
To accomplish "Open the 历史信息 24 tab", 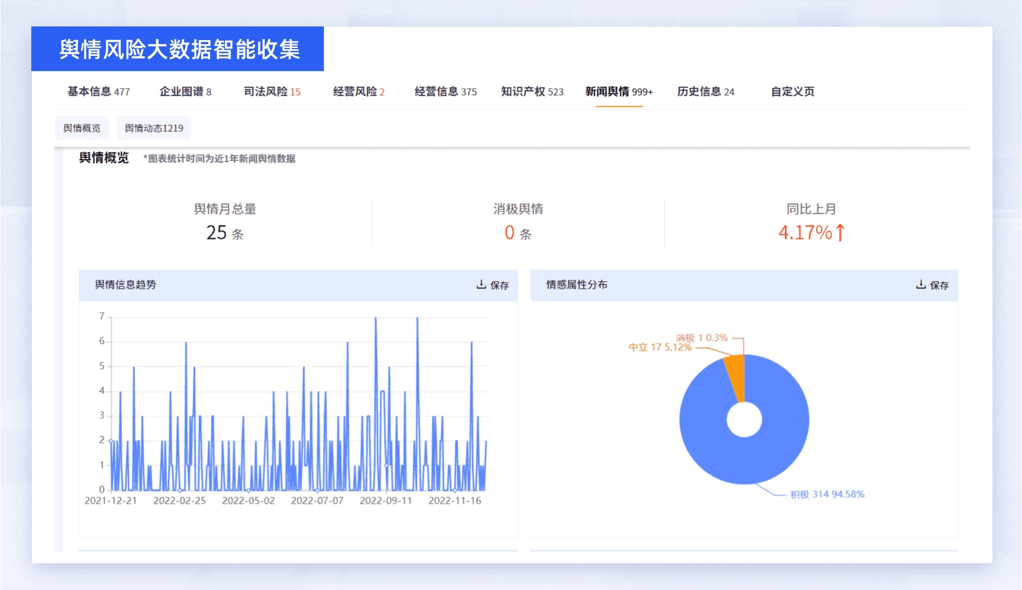I will click(705, 92).
